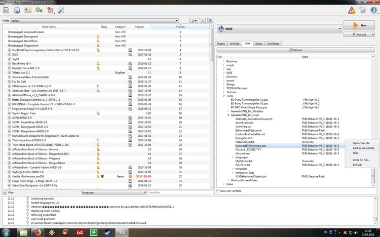Screen dimensions: 380x237
Task: Expand the GenerateFNIS_for_Modders folder
Action: coord(229,111)
